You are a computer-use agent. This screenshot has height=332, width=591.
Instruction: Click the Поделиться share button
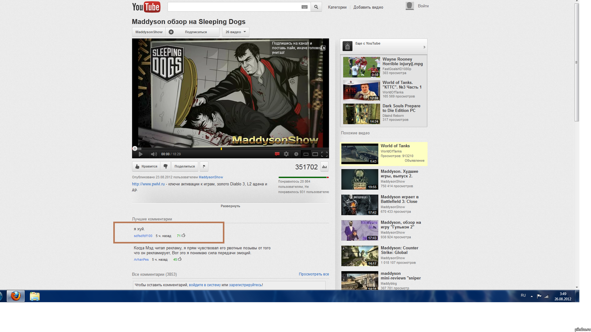[x=185, y=167]
